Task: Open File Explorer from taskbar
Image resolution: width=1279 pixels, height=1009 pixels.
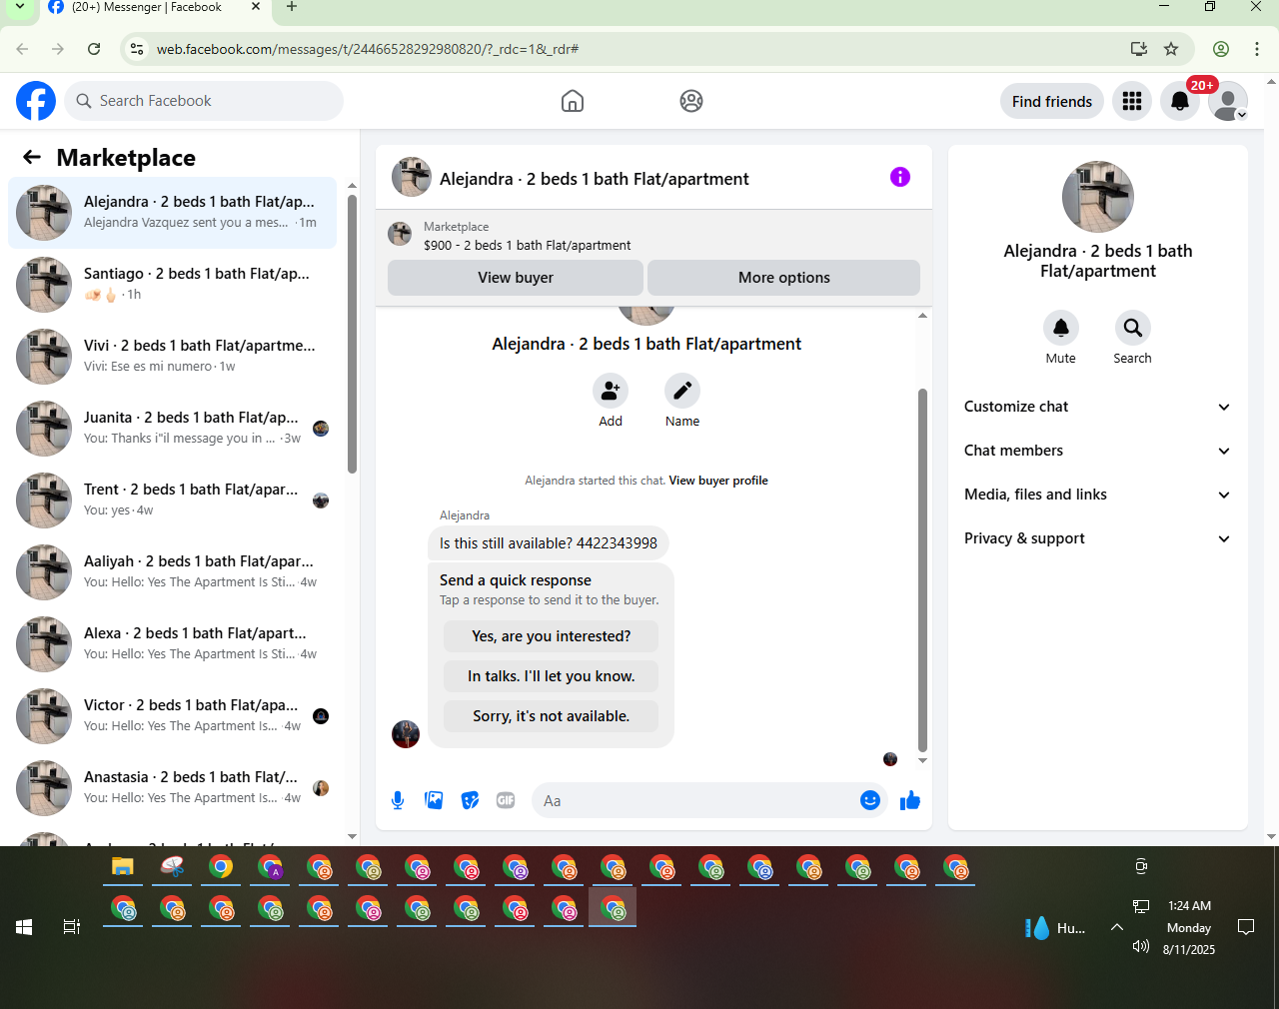Action: (x=123, y=867)
